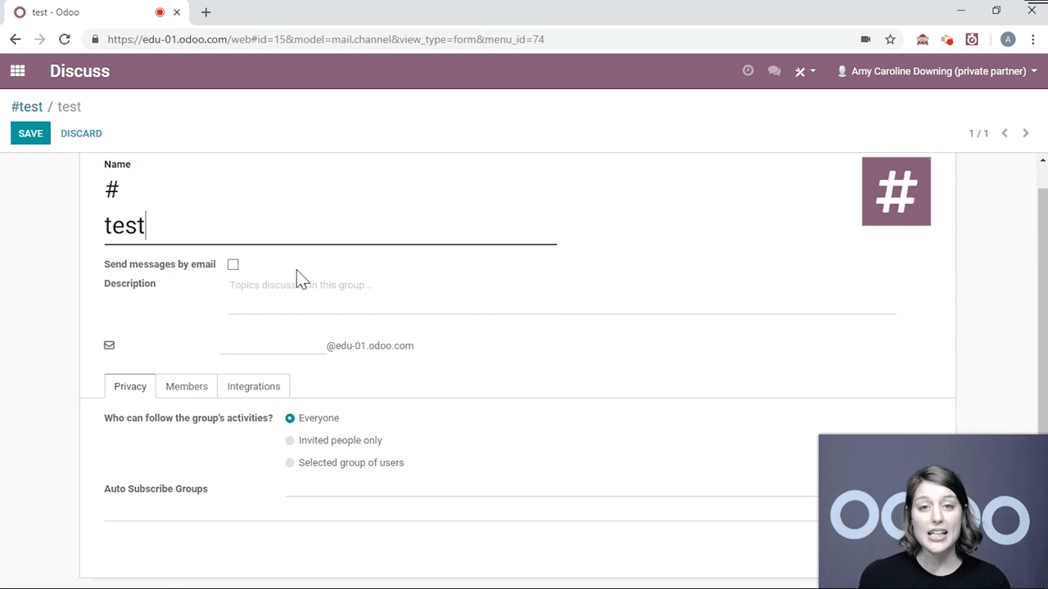Open the conversations chat bubble icon
The image size is (1048, 589).
coord(774,71)
